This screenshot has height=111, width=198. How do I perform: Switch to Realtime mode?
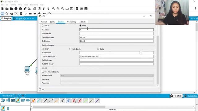[176, 96]
